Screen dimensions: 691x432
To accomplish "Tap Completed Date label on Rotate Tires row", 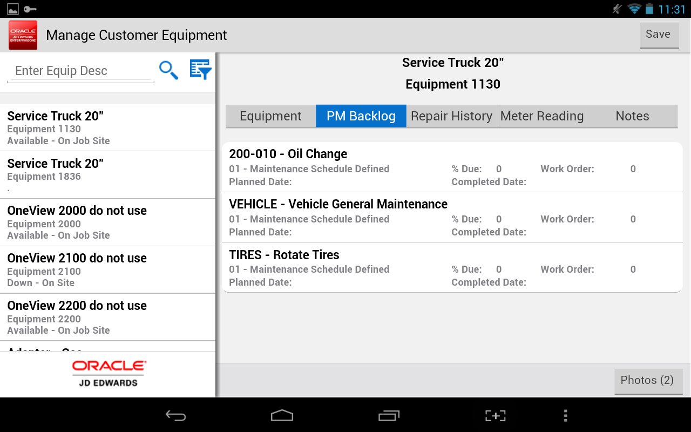I will tap(489, 282).
